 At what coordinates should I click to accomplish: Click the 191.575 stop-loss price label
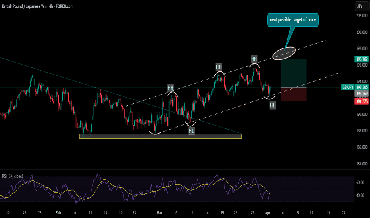click(x=362, y=101)
